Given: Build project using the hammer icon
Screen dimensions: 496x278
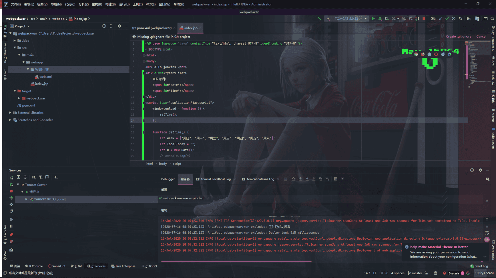Looking at the screenshot, I should (319, 19).
